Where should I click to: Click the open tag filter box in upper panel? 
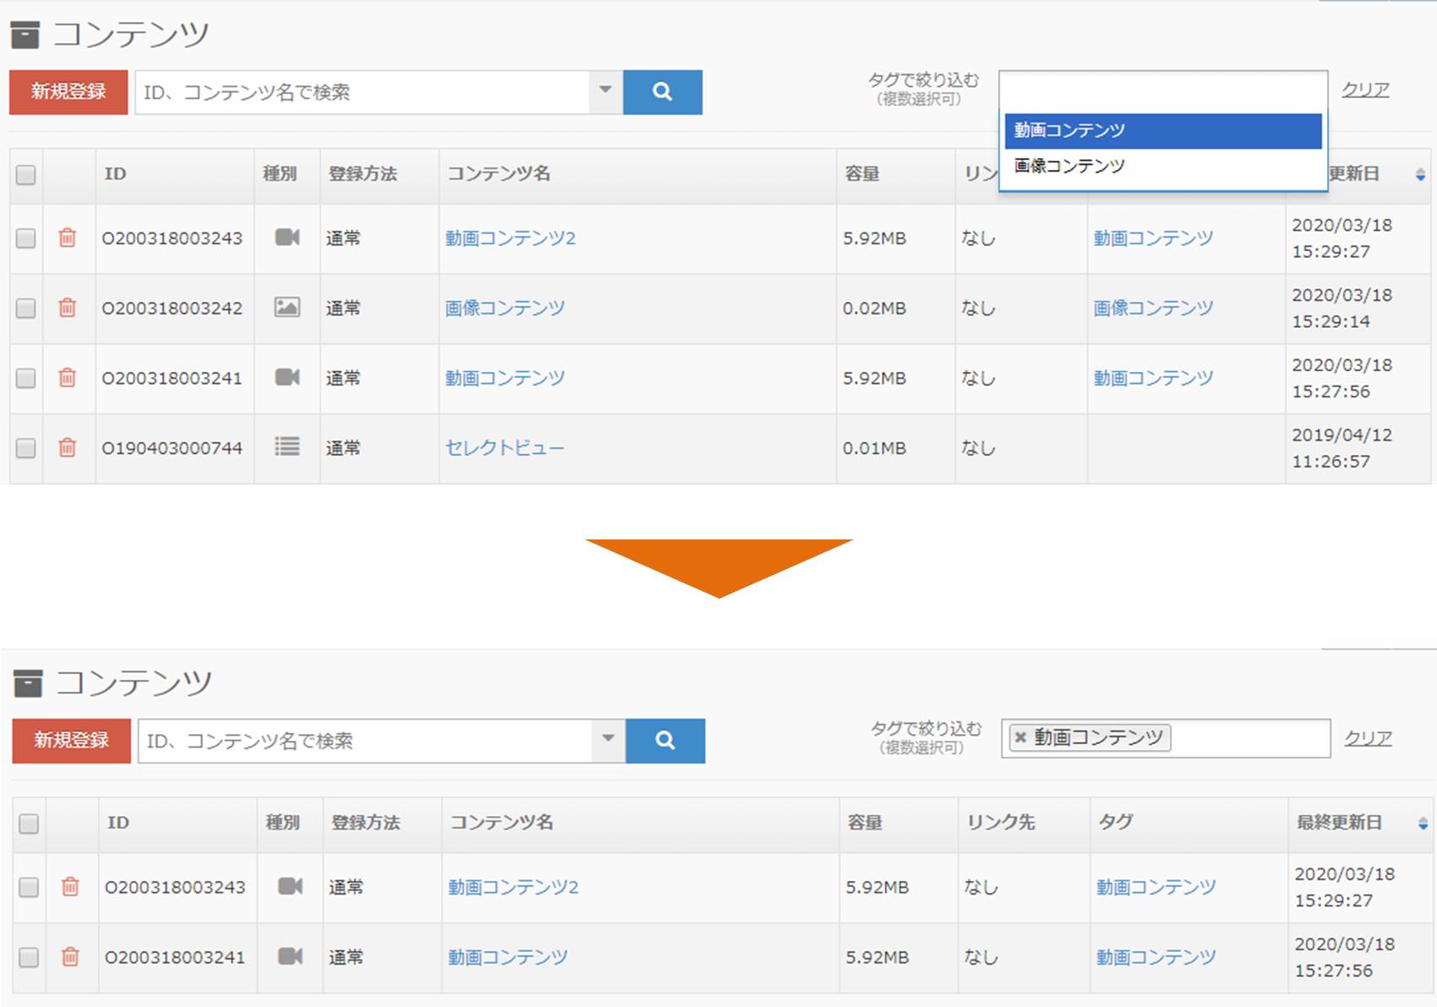[x=1163, y=90]
